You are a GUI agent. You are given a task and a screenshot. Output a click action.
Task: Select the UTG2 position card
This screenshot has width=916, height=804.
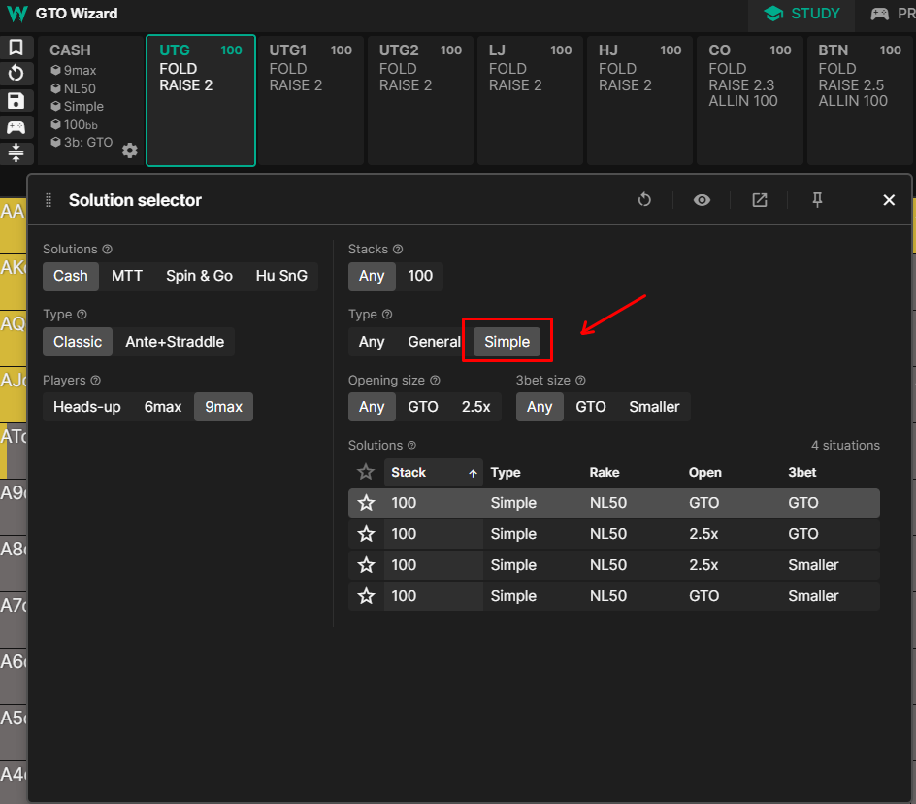click(x=420, y=101)
